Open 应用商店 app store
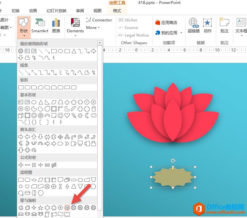This screenshot has width=247, height=218. pyautogui.click(x=166, y=23)
